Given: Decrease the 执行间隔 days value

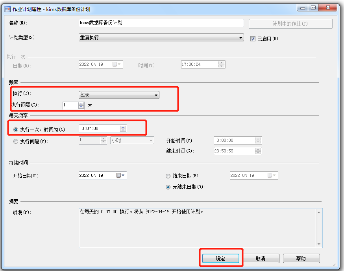Looking at the screenshot, I should (x=81, y=107).
